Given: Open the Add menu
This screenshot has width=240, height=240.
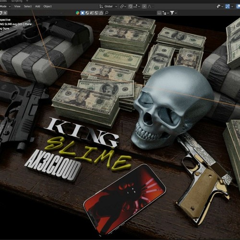Looking at the screenshot, I should pyautogui.click(x=37, y=6).
